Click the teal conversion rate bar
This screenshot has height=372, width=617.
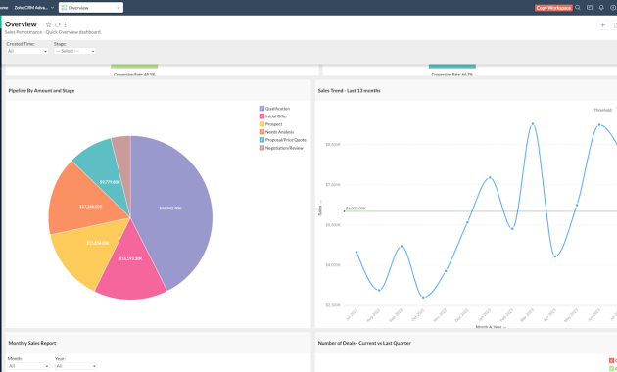click(452, 66)
